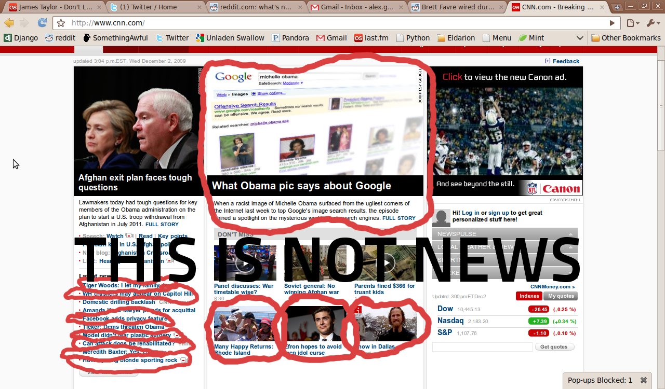This screenshot has height=389, width=665.
Task: Click the Pop-ups Blocked: 1 label
Action: (600, 380)
